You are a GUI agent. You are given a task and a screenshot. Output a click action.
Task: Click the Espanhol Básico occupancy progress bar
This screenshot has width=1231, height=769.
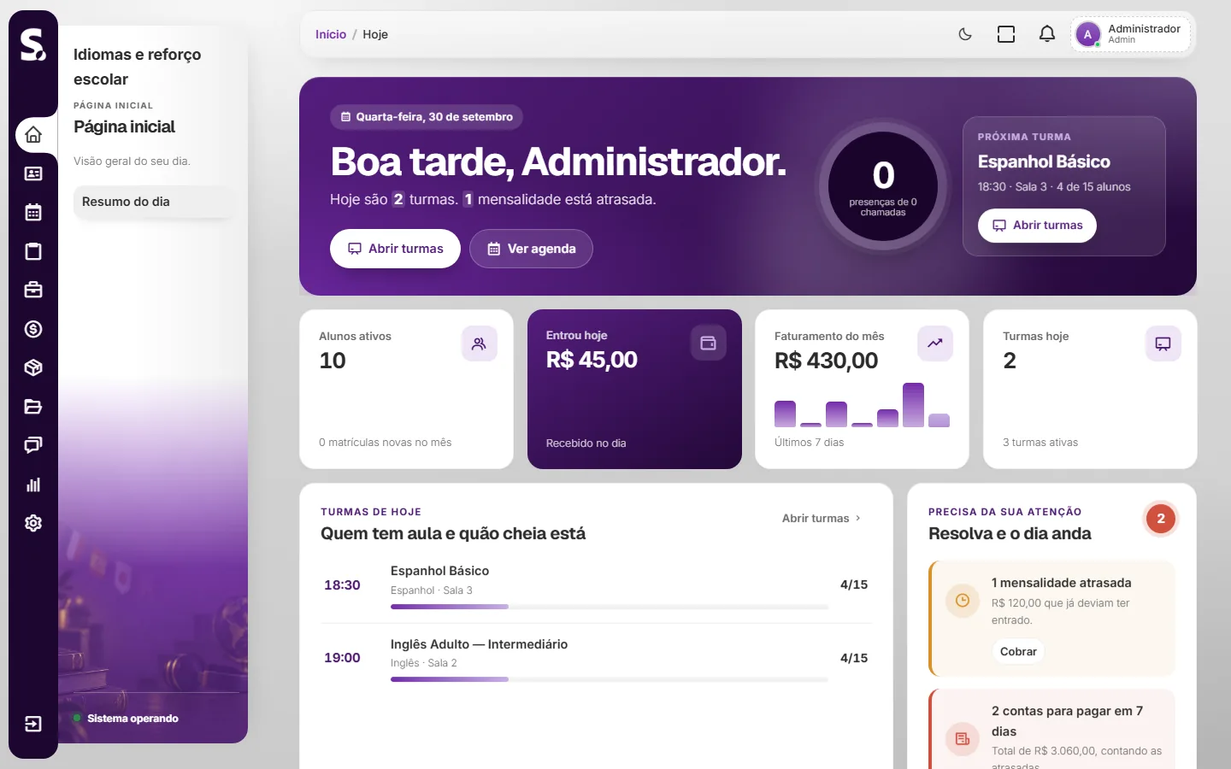click(x=610, y=607)
